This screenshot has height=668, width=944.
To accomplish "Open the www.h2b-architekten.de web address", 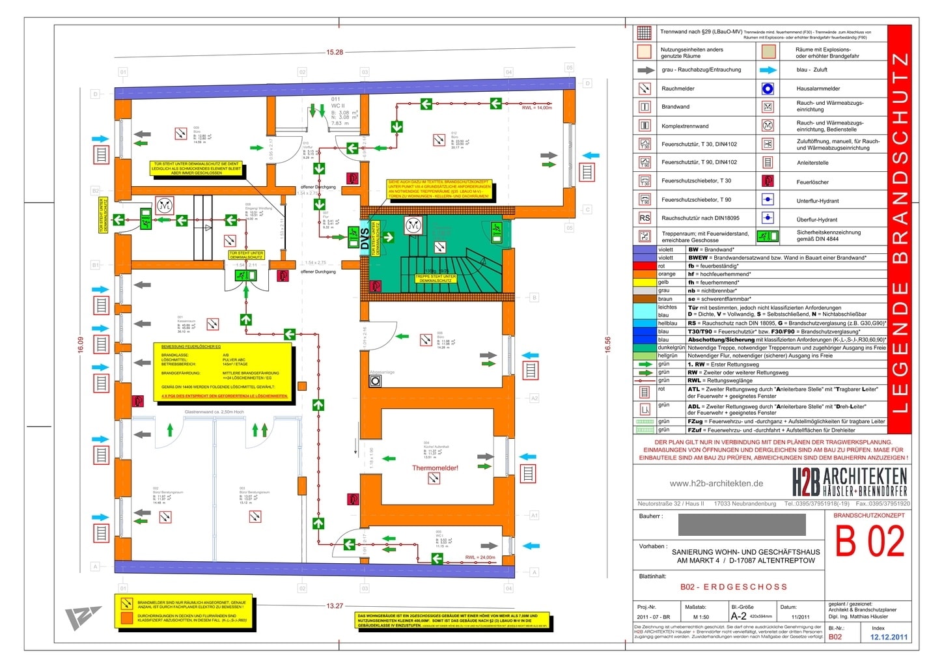I will (716, 483).
